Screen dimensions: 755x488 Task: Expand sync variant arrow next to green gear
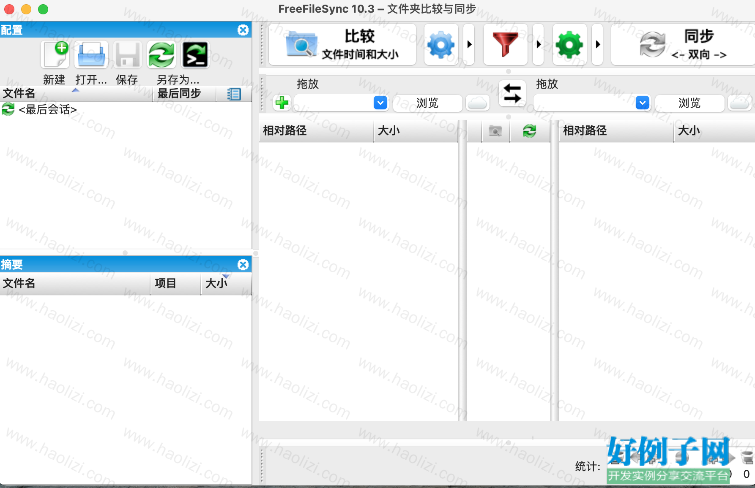[598, 44]
